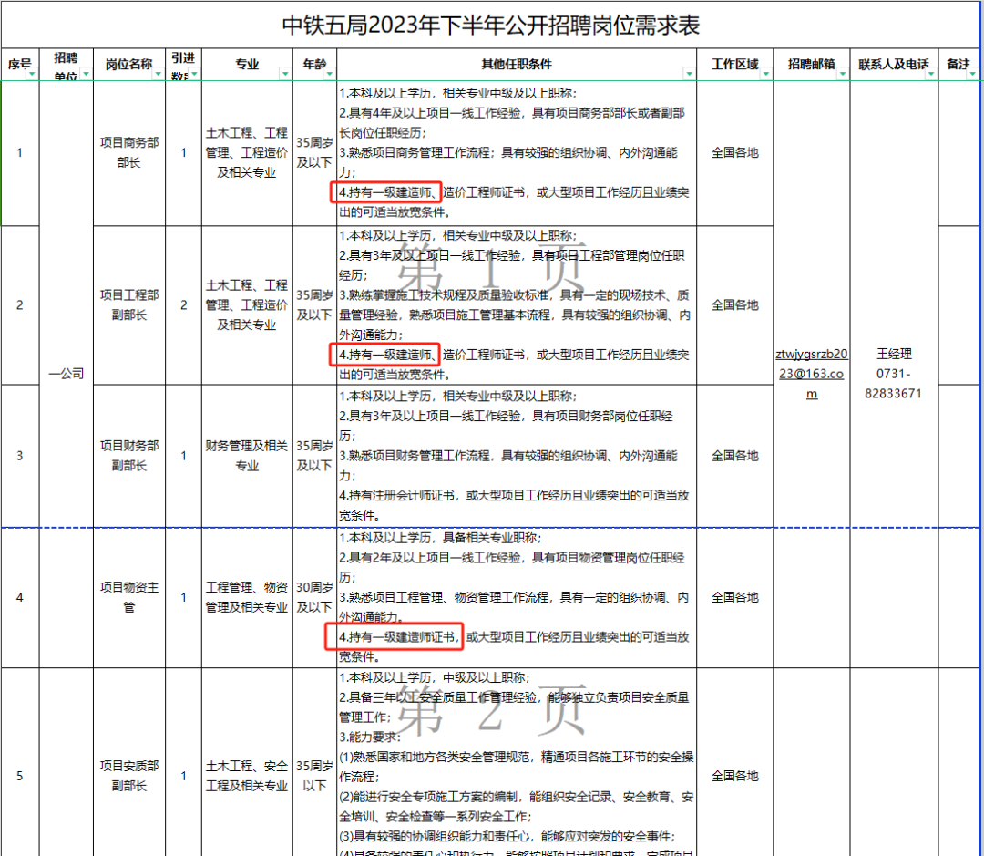Open the filter icon on 工作区域 column

pyautogui.click(x=765, y=73)
